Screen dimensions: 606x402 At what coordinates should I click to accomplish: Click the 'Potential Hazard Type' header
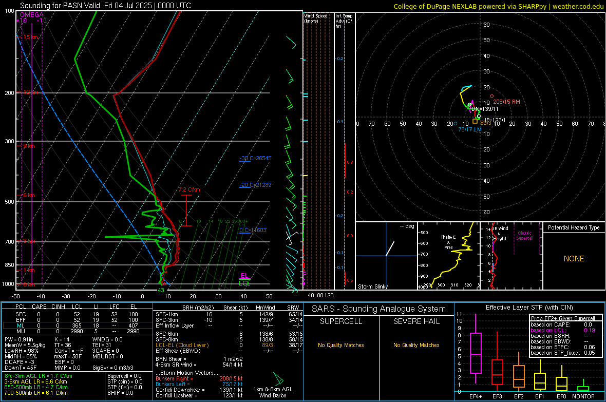(x=574, y=227)
